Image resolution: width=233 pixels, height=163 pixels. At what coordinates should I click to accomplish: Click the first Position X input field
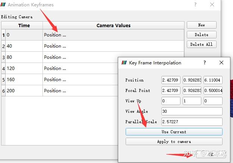[171, 80]
